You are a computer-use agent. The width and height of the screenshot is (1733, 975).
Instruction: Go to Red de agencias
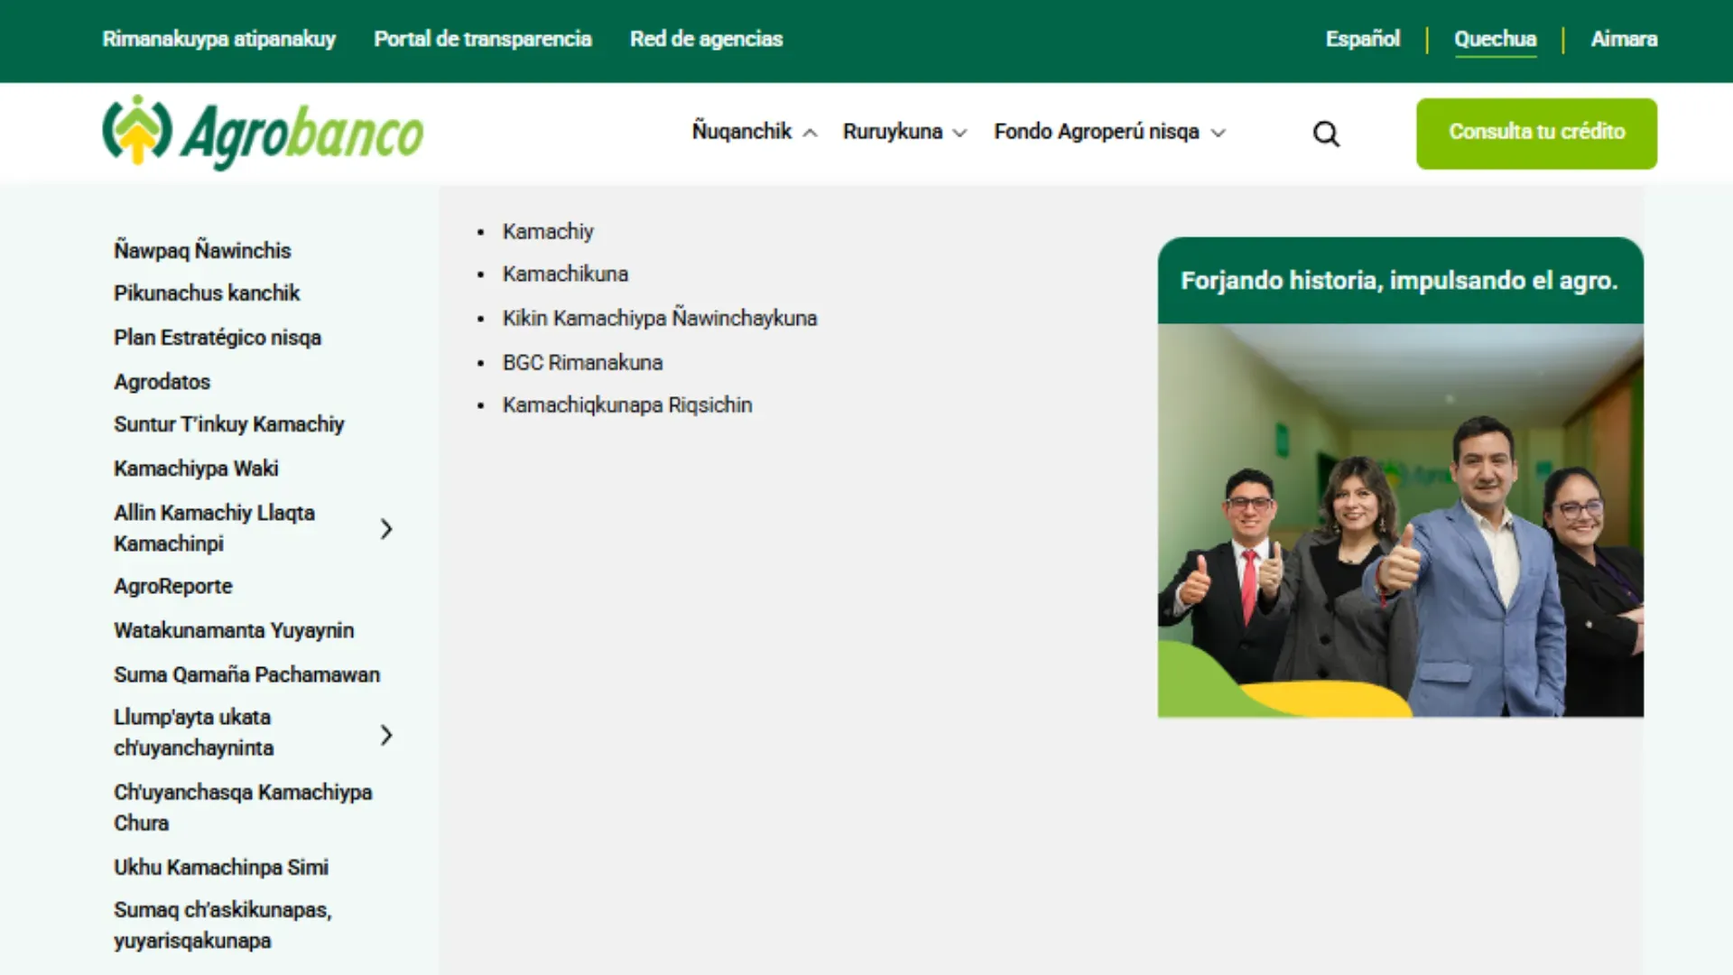point(706,39)
